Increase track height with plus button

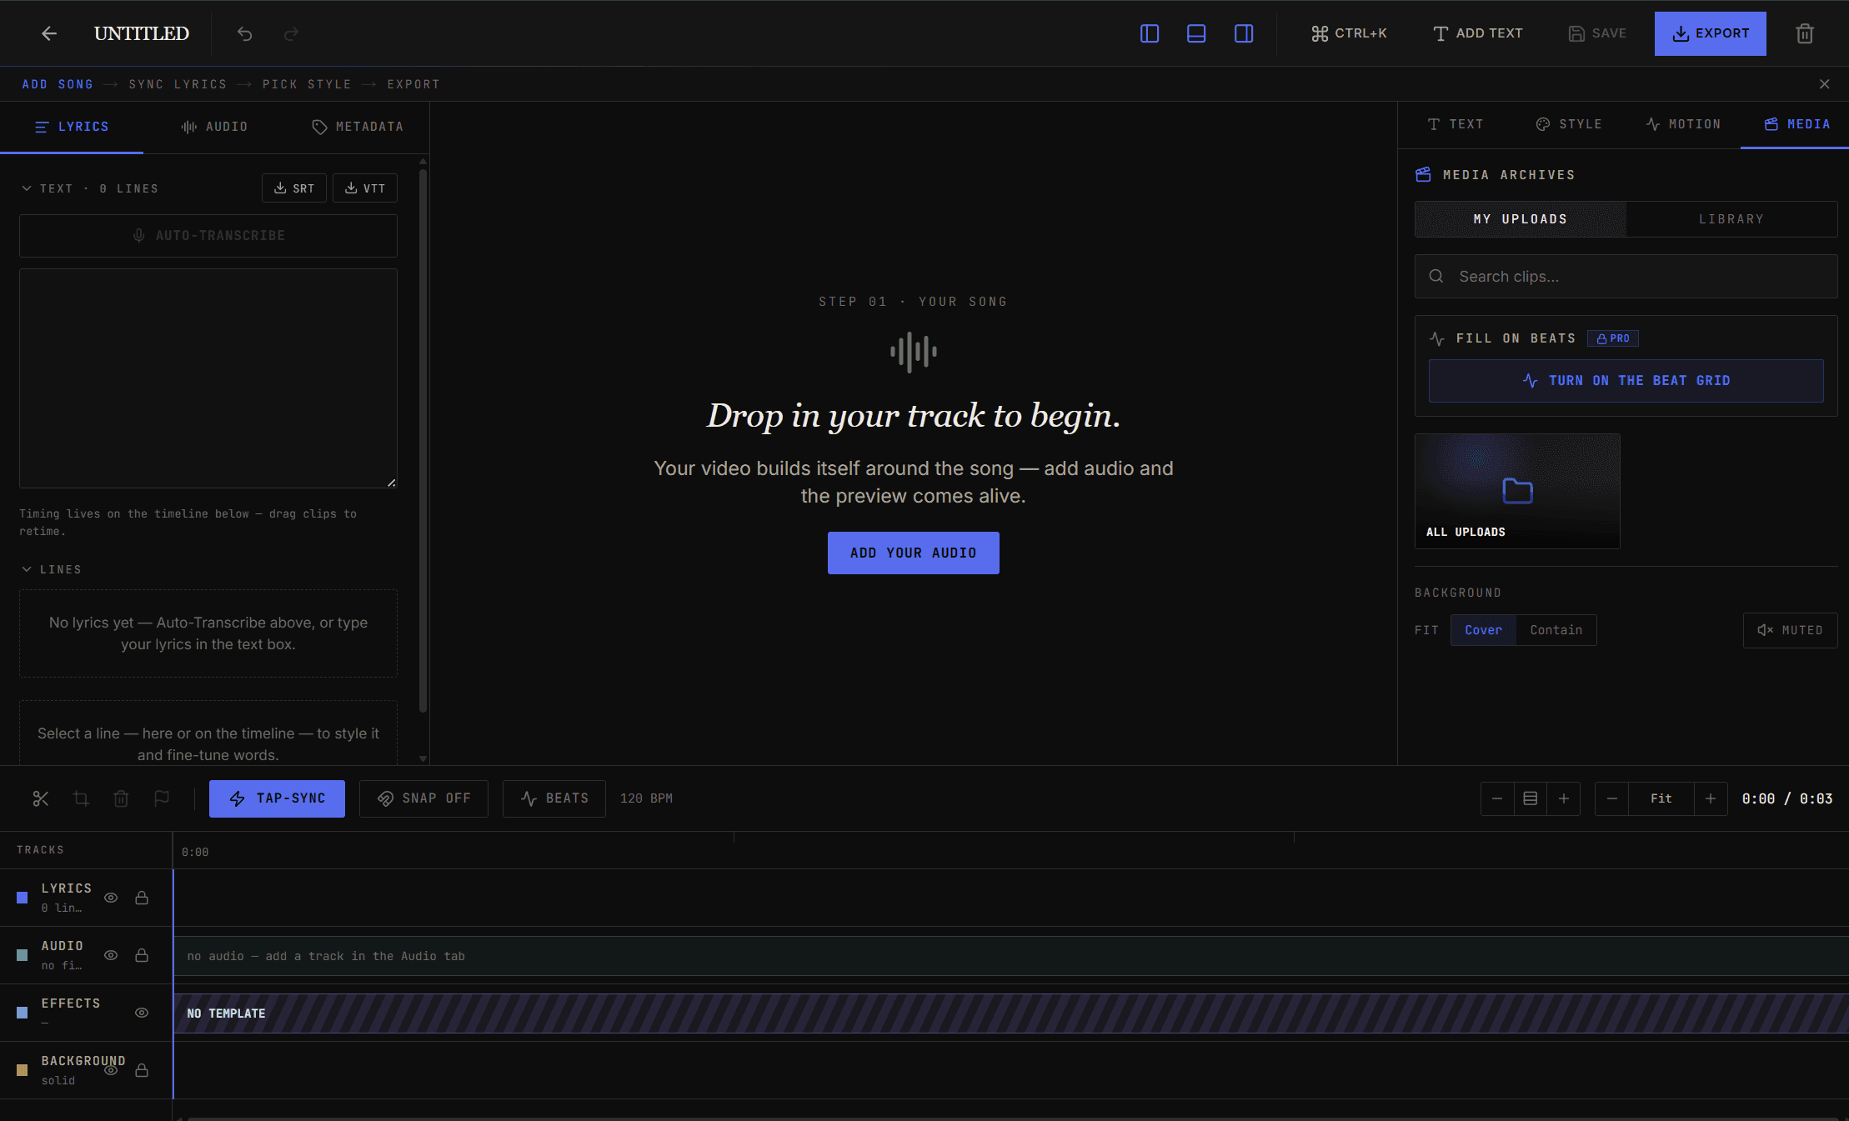click(1564, 798)
